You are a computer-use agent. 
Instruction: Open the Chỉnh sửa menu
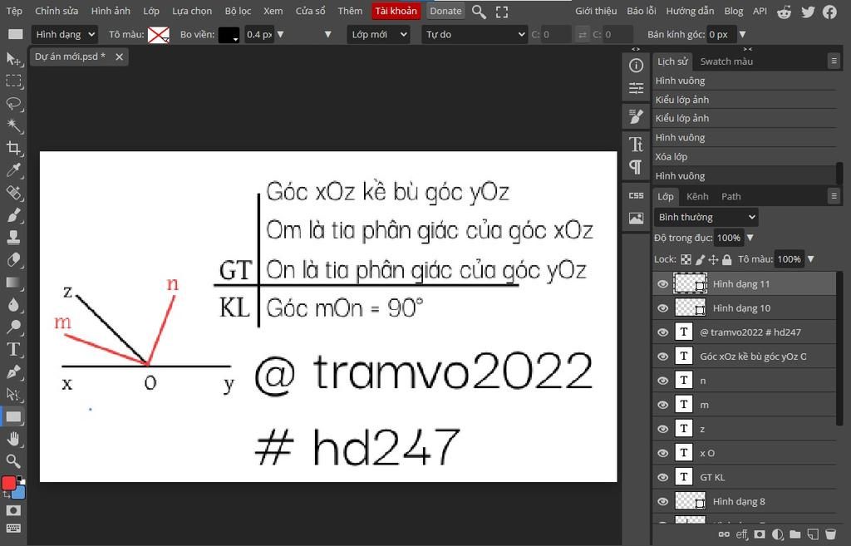(57, 11)
